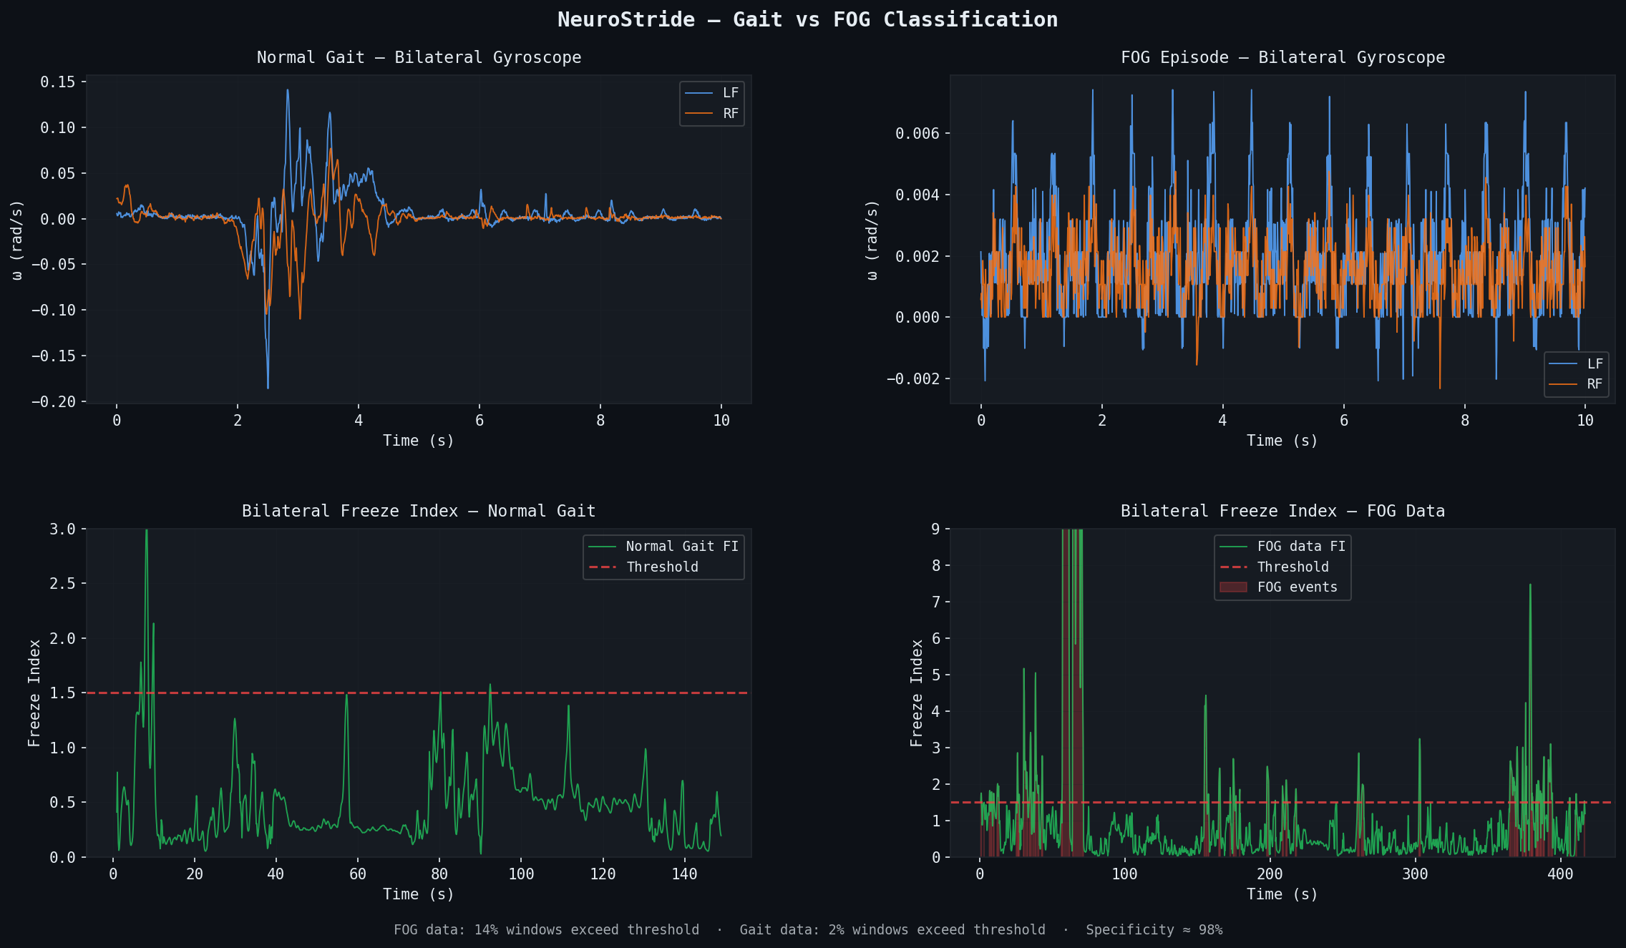
Task: Click the Specificity ≈ 98% footer text
Action: pyautogui.click(x=1154, y=930)
